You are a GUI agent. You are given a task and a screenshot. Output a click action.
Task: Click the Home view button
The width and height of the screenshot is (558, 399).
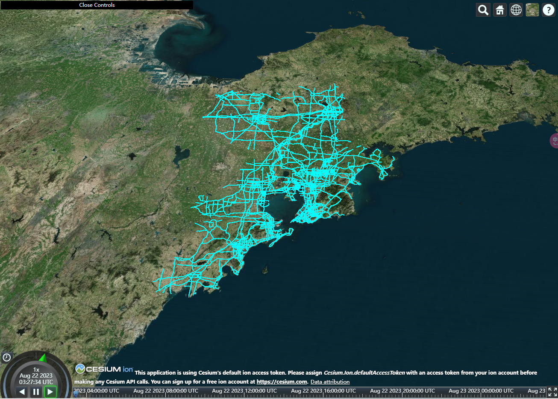[x=500, y=10]
